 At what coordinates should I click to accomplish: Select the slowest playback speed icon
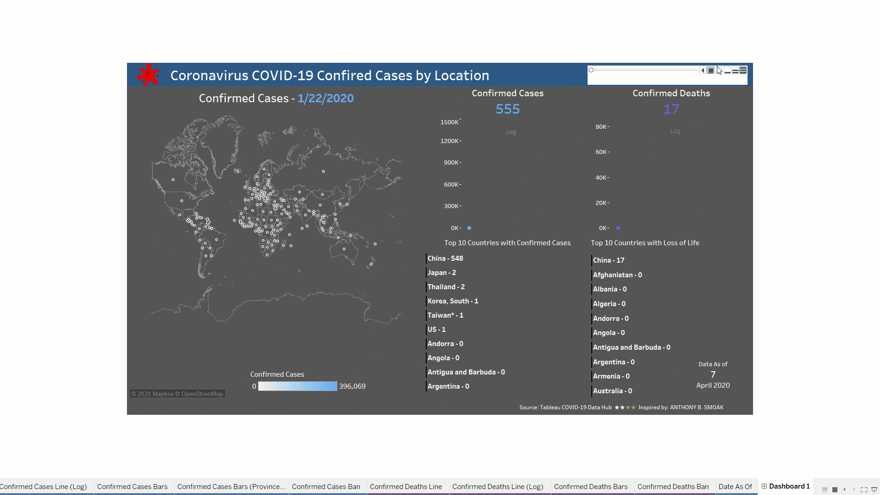727,71
